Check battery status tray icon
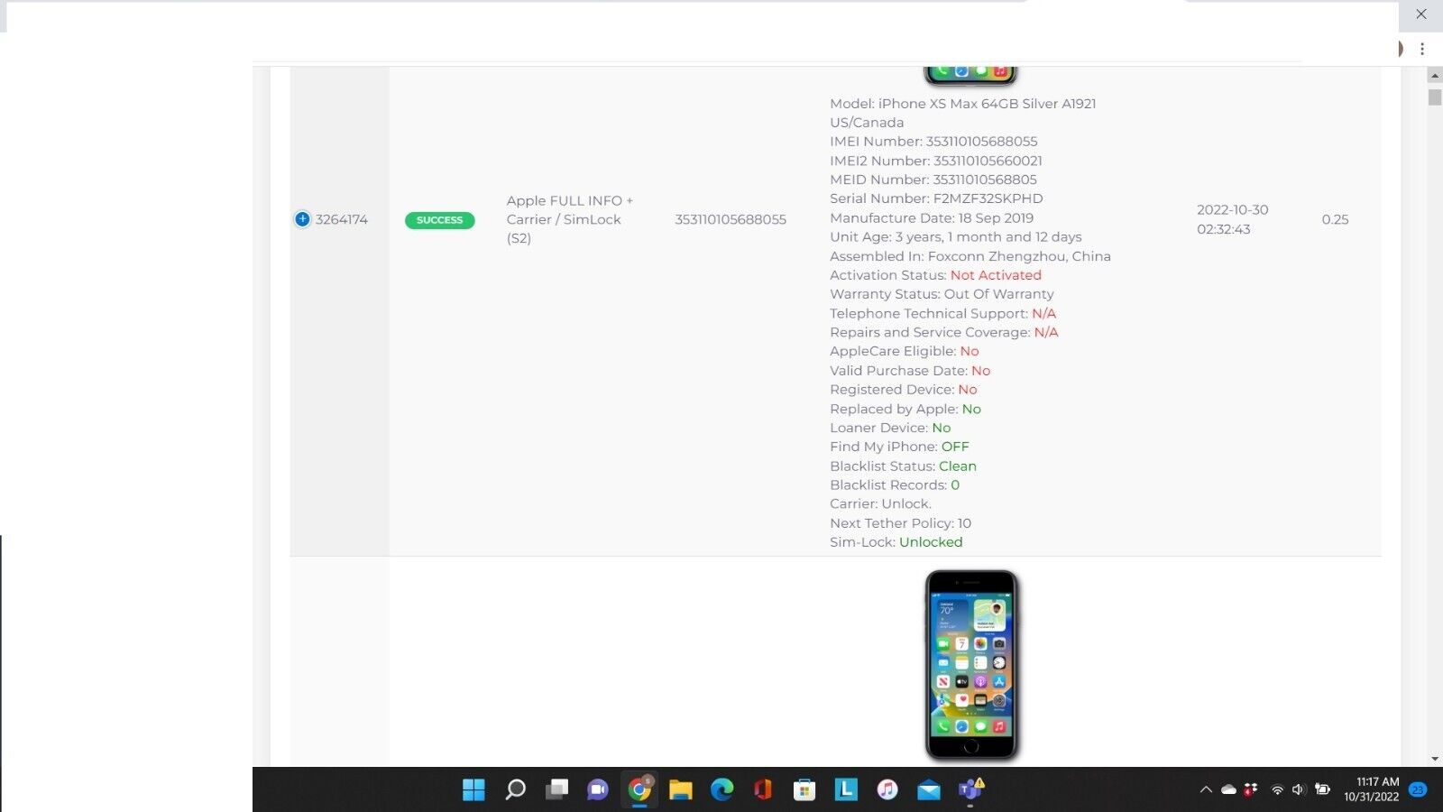Screen dimensions: 1443x812 tap(1322, 789)
